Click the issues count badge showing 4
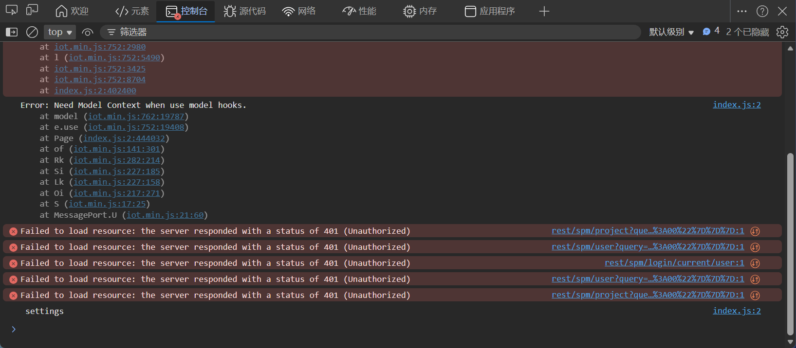 711,32
